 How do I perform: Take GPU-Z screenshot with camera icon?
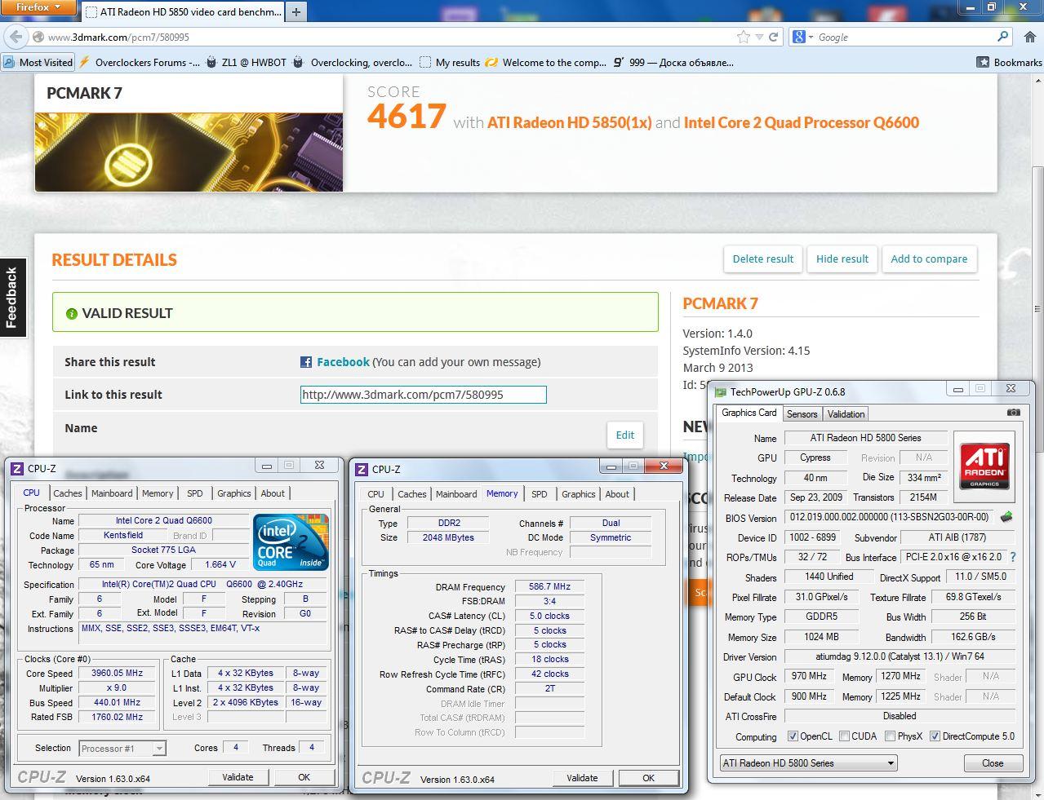click(1013, 413)
